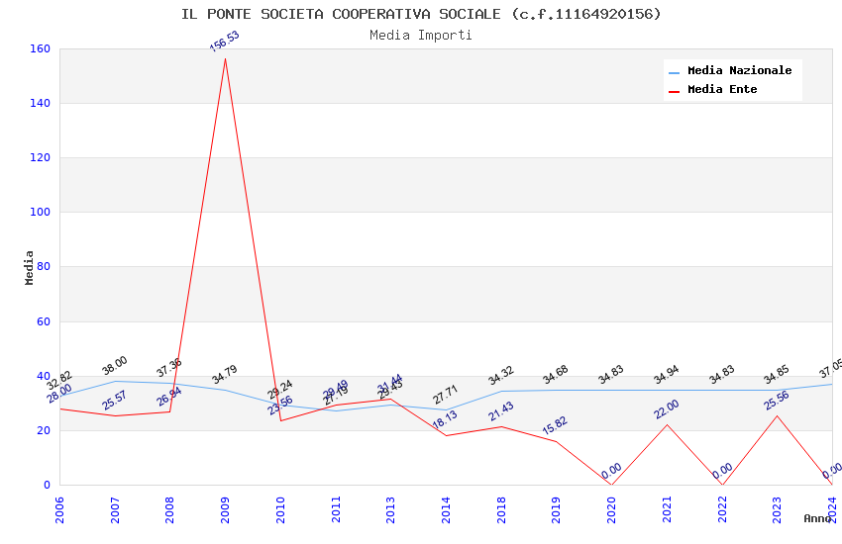Screen dimensions: 842x544
Task: Click the 2022 year label
Action: [722, 509]
